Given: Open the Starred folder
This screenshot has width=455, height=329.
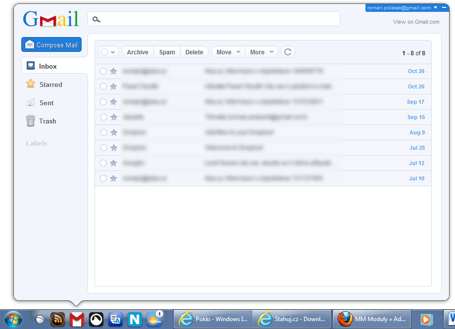Looking at the screenshot, I should click(51, 84).
